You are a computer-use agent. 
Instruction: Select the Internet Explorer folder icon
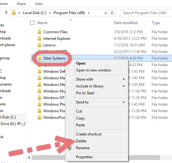coord(39,38)
